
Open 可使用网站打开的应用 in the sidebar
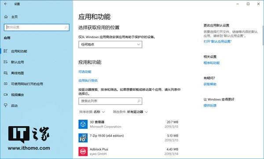[27, 84]
